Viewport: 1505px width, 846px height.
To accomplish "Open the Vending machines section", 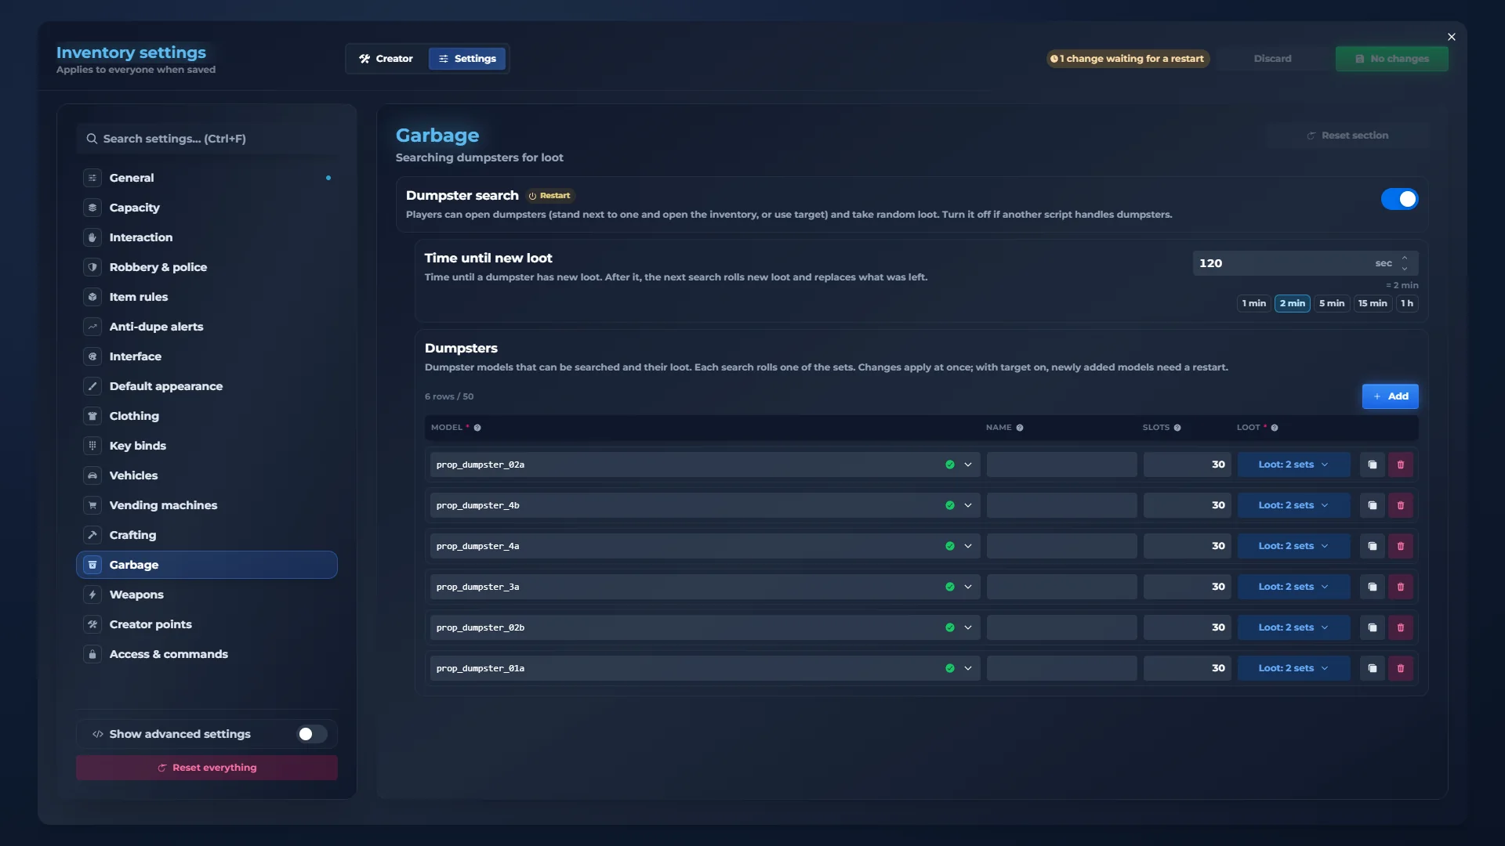I will (207, 505).
